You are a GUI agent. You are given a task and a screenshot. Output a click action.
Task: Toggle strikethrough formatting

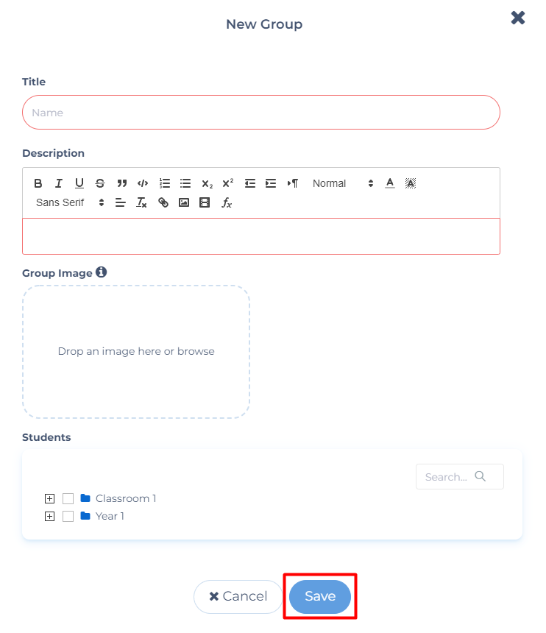click(x=100, y=183)
